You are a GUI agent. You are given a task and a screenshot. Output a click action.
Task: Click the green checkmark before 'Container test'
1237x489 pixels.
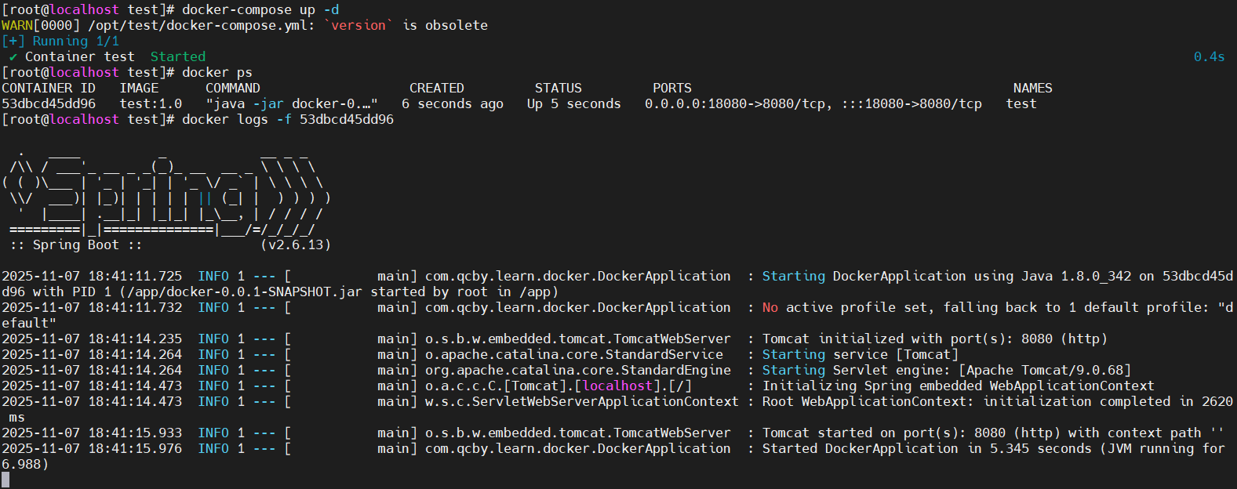(13, 56)
